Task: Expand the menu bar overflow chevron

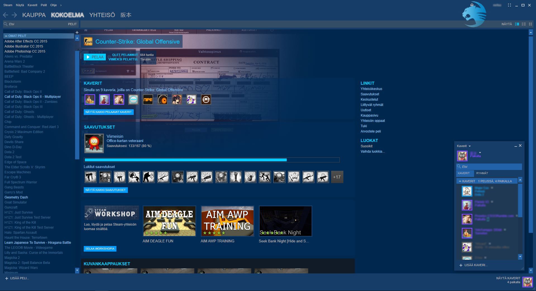Action: (x=61, y=5)
